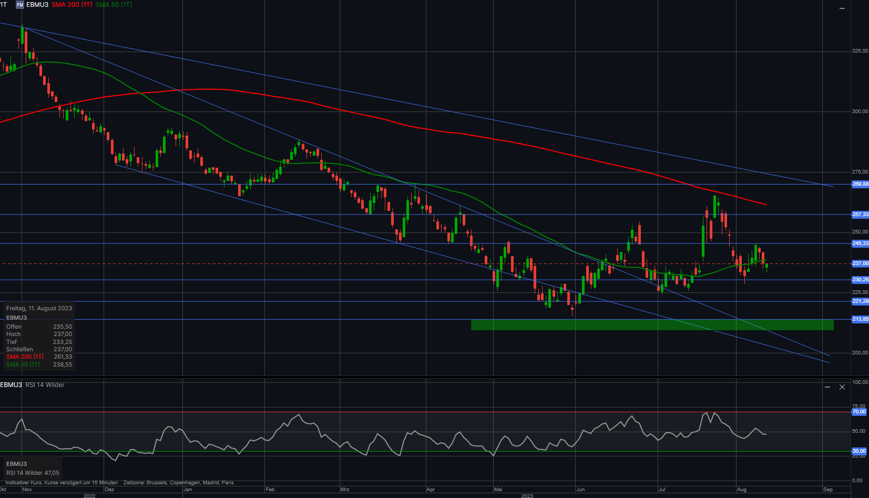
Task: Click the current price 237,00 axis label
Action: pyautogui.click(x=860, y=263)
